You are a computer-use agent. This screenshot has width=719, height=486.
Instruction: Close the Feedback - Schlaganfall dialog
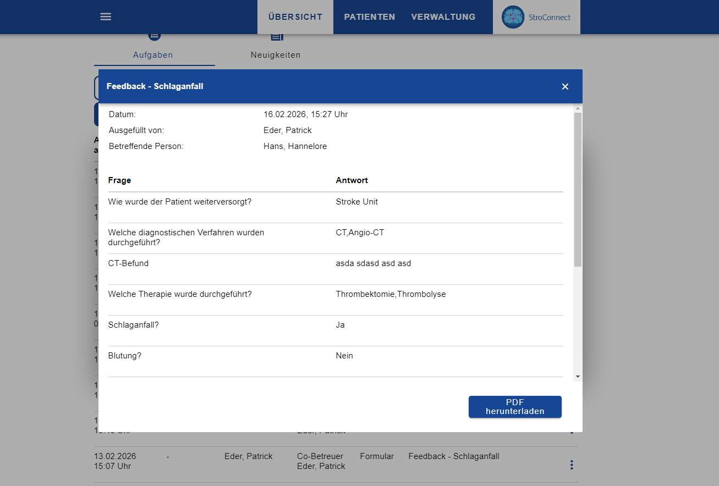(565, 86)
